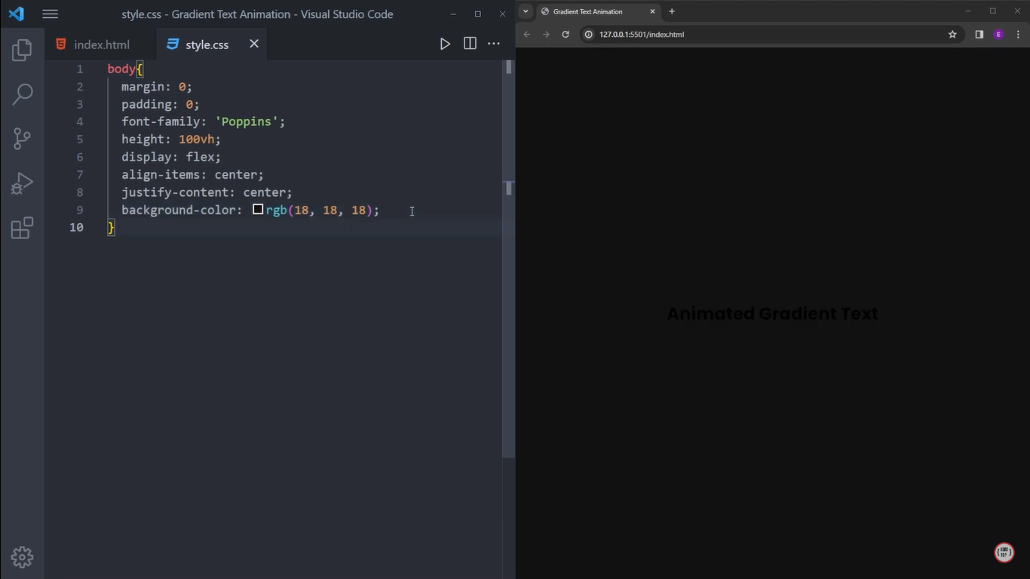Open the Source Control view
Image resolution: width=1030 pixels, height=579 pixels.
pos(22,138)
